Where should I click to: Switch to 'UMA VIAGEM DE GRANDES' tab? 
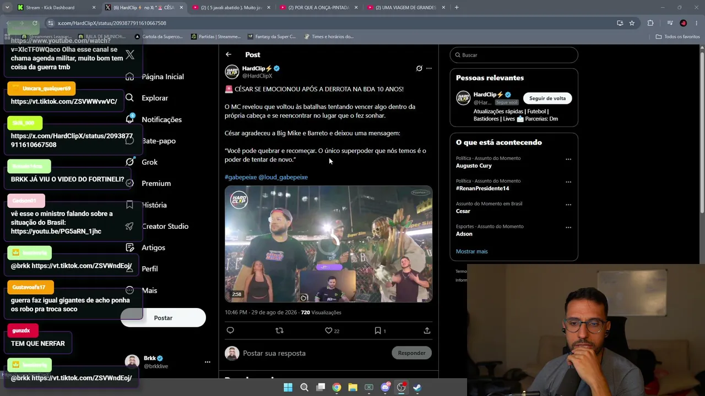coord(405,8)
